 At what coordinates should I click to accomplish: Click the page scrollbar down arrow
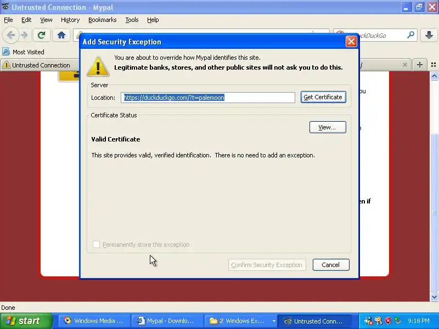434,297
